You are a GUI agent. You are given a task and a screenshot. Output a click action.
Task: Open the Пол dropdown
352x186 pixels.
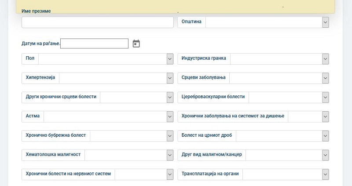106,59
